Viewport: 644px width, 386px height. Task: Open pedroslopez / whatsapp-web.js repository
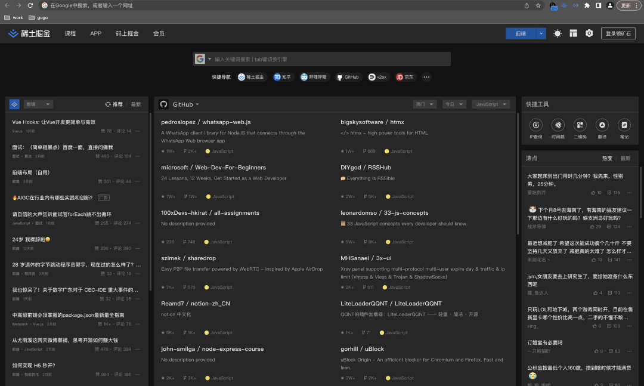[206, 122]
